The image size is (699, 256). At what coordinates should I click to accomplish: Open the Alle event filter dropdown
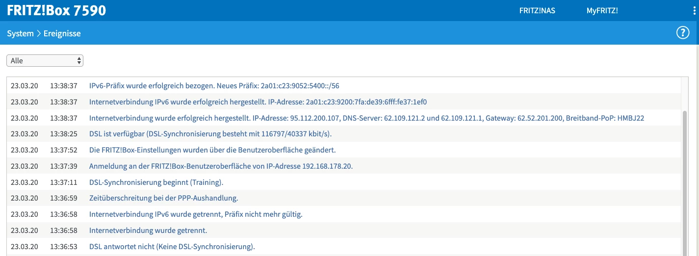tap(45, 61)
